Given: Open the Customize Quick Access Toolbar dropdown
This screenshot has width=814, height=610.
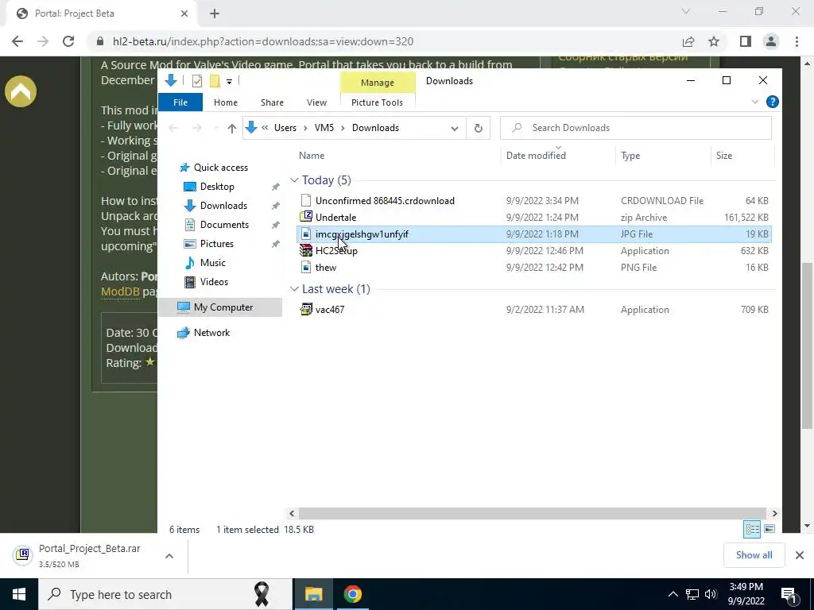Looking at the screenshot, I should point(229,82).
